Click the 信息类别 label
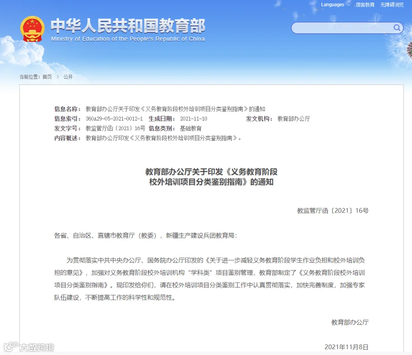Image resolution: width=412 pixels, height=355 pixels. [x=162, y=128]
